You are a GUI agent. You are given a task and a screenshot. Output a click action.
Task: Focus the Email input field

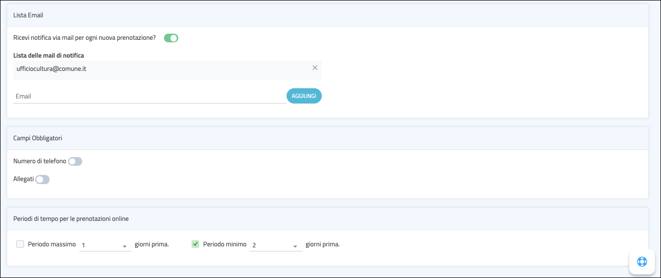coord(149,96)
